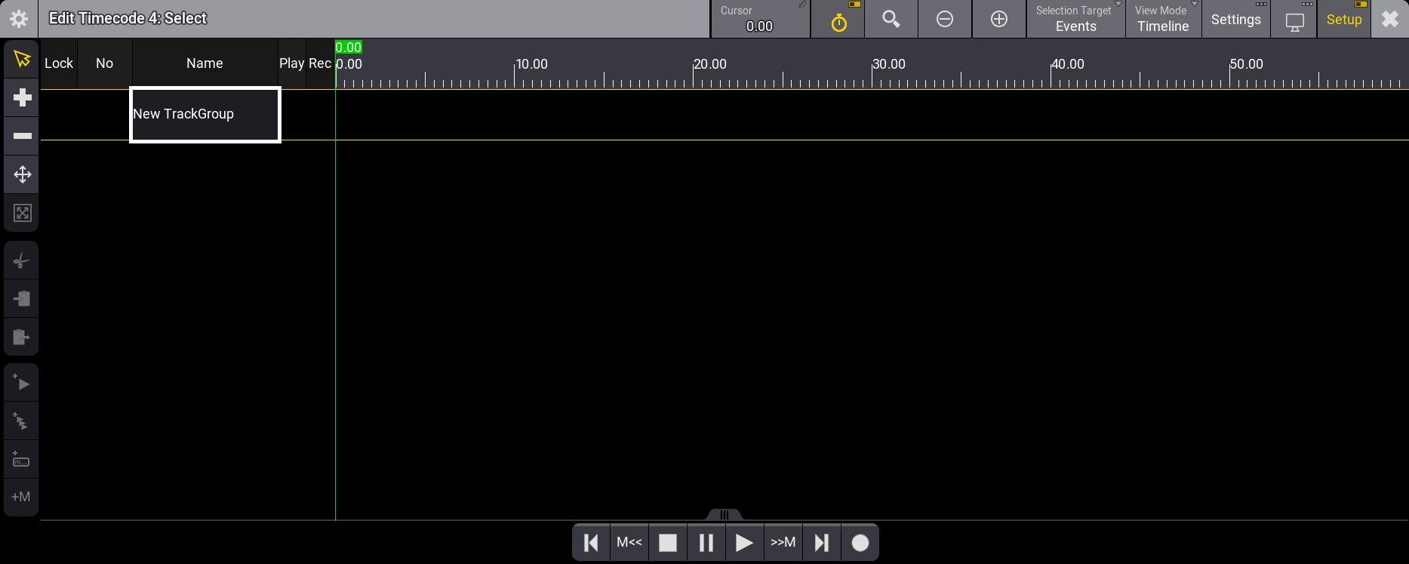
Task: Click the plus add tool in sidebar
Action: pyautogui.click(x=22, y=97)
